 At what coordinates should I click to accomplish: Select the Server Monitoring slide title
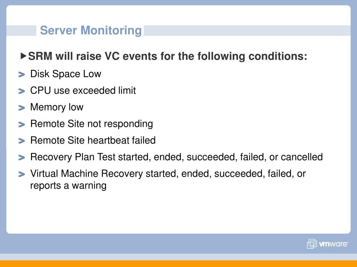coord(91,31)
